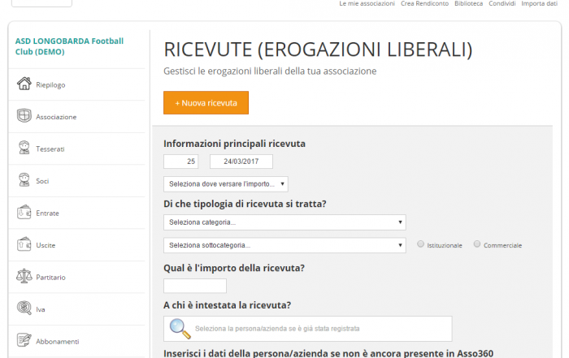Click the Entrate wallet icon
The image size is (569, 358).
(24, 213)
